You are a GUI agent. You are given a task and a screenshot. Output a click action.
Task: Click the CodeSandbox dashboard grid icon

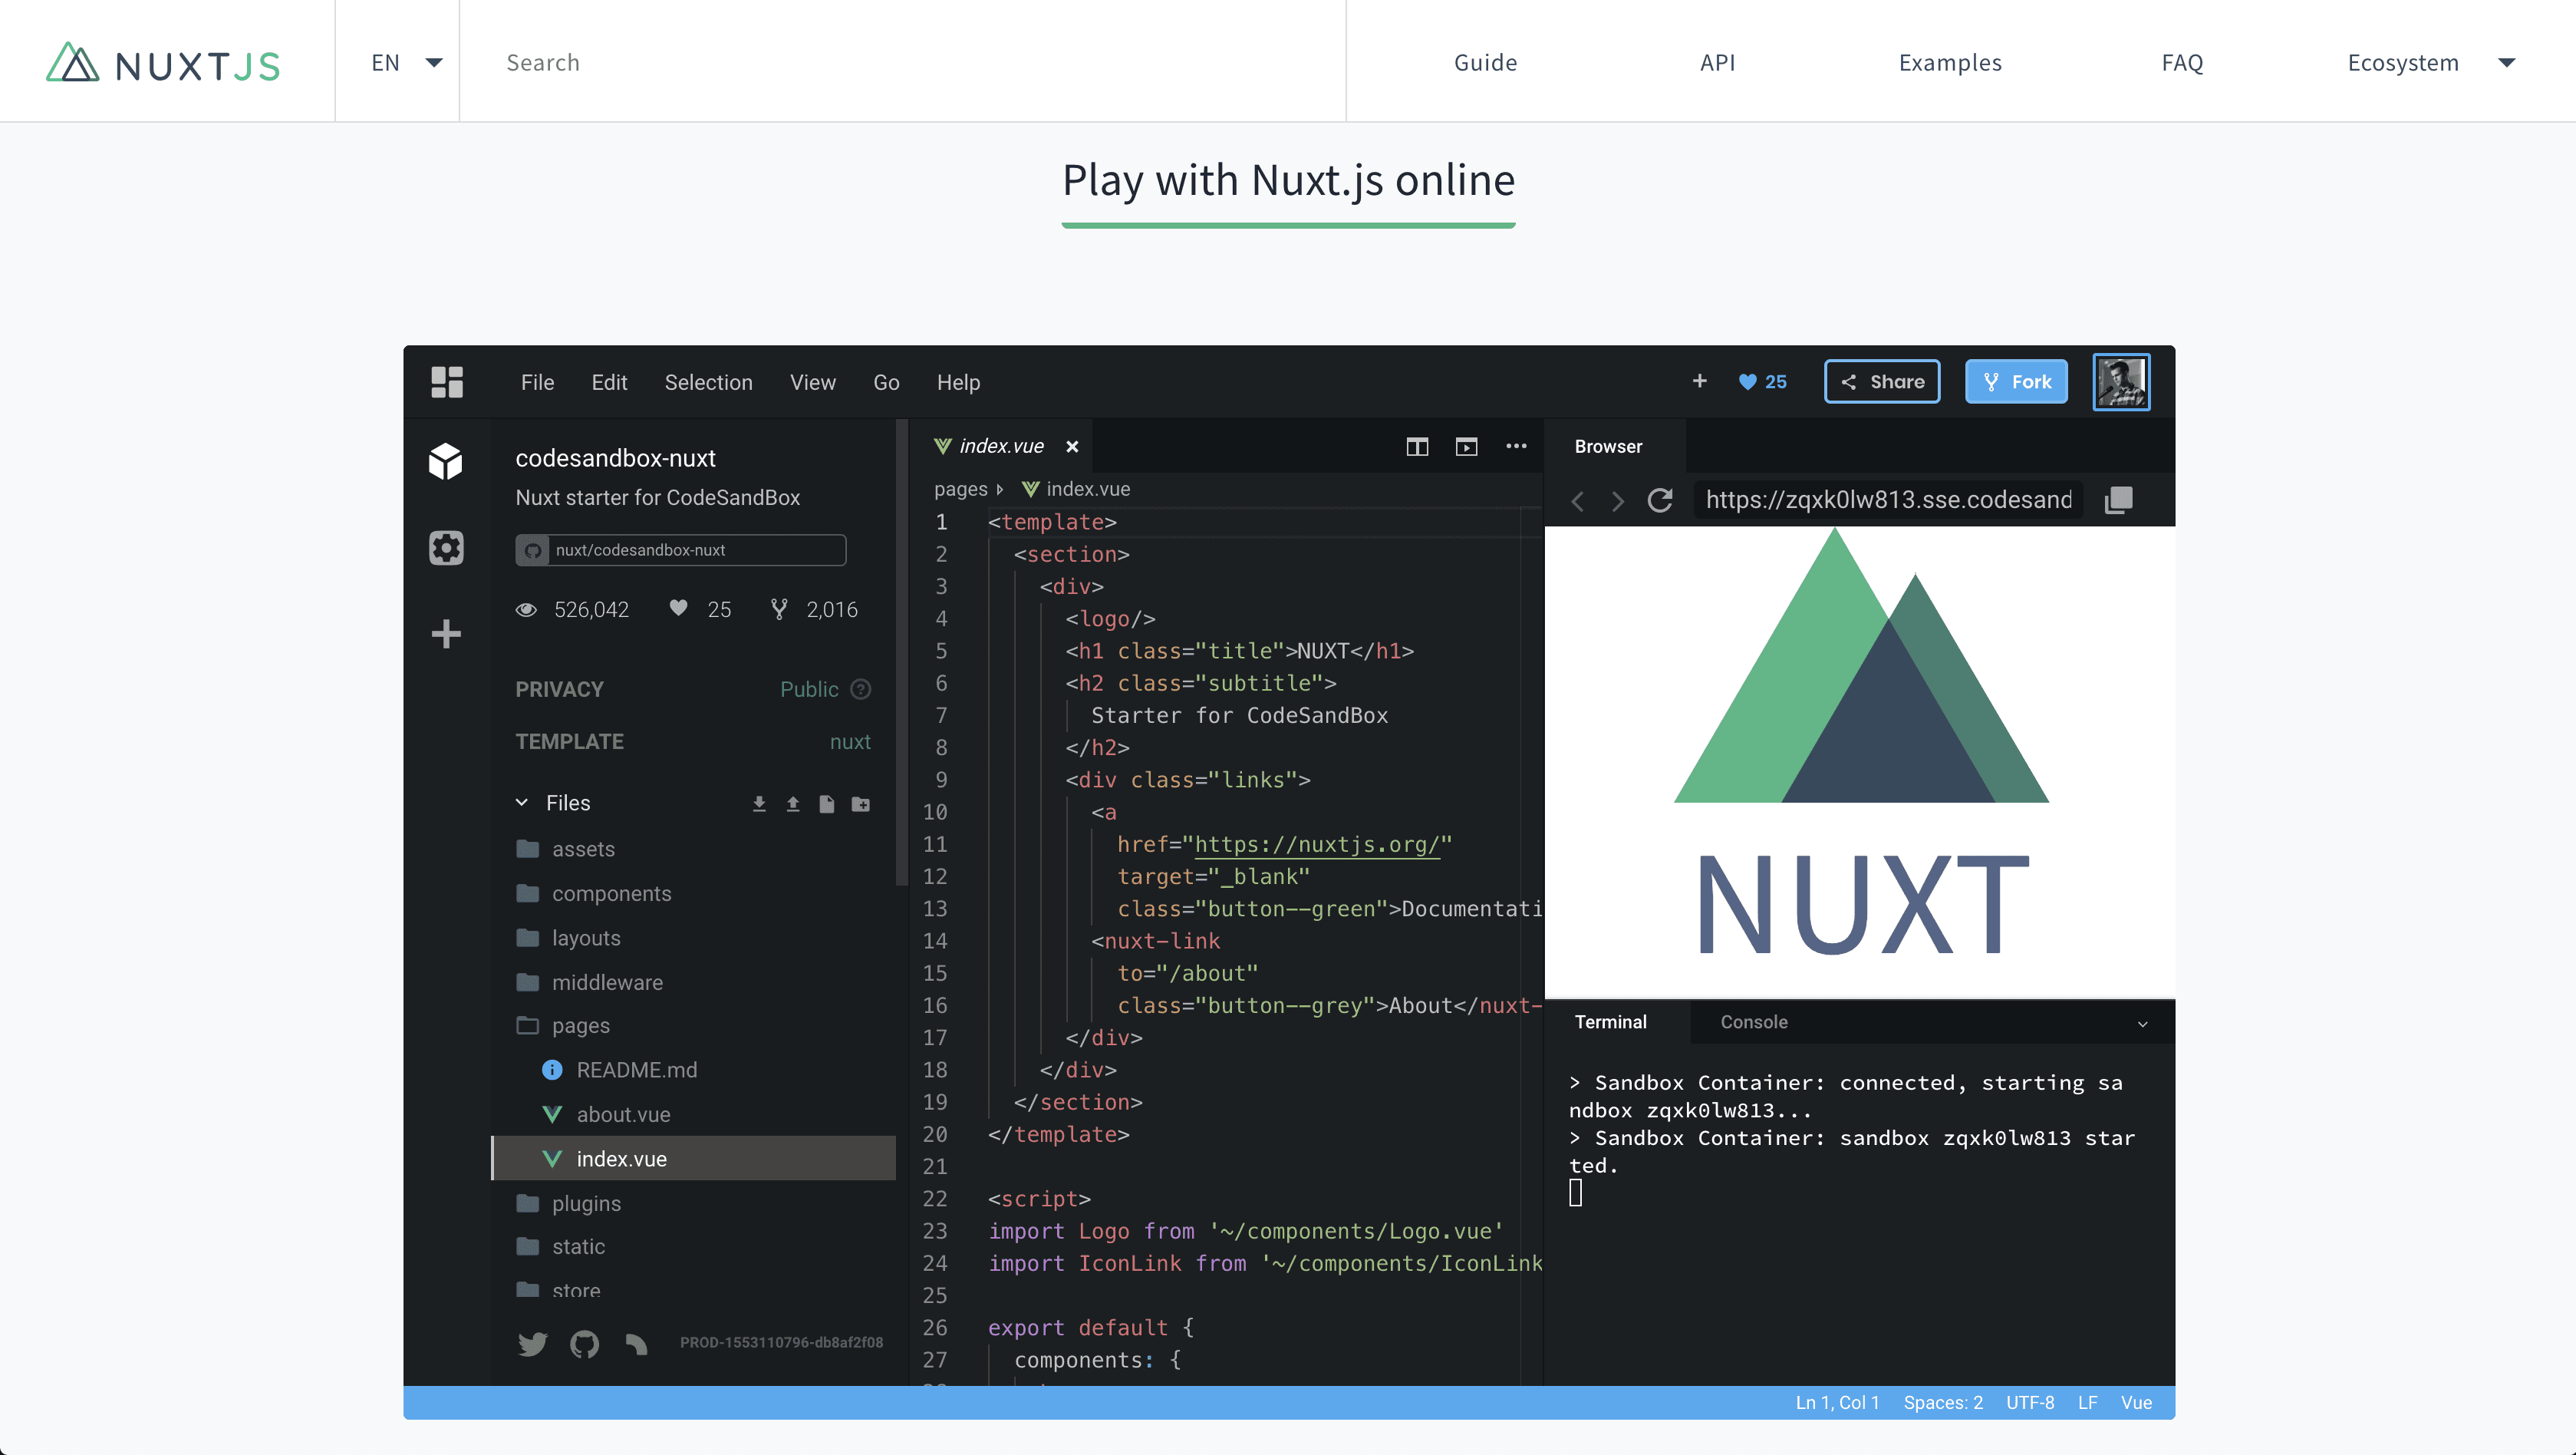click(x=446, y=381)
